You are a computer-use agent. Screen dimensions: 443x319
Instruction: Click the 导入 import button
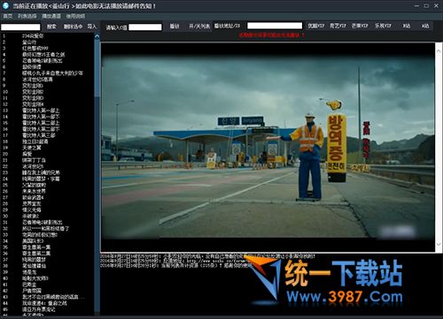[x=92, y=27]
